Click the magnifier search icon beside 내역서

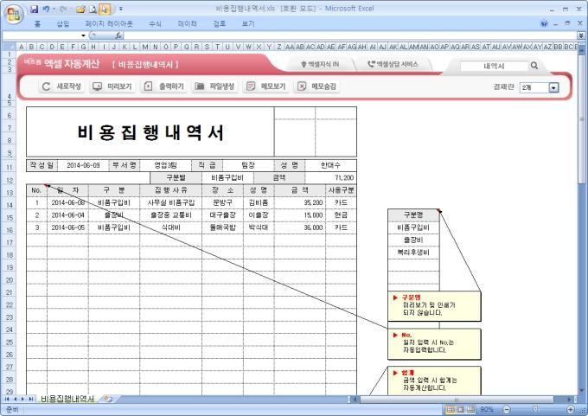(x=534, y=66)
